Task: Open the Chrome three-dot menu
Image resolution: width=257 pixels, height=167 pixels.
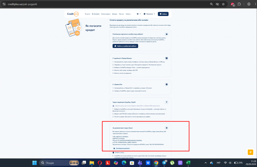Action: pyautogui.click(x=255, y=4)
